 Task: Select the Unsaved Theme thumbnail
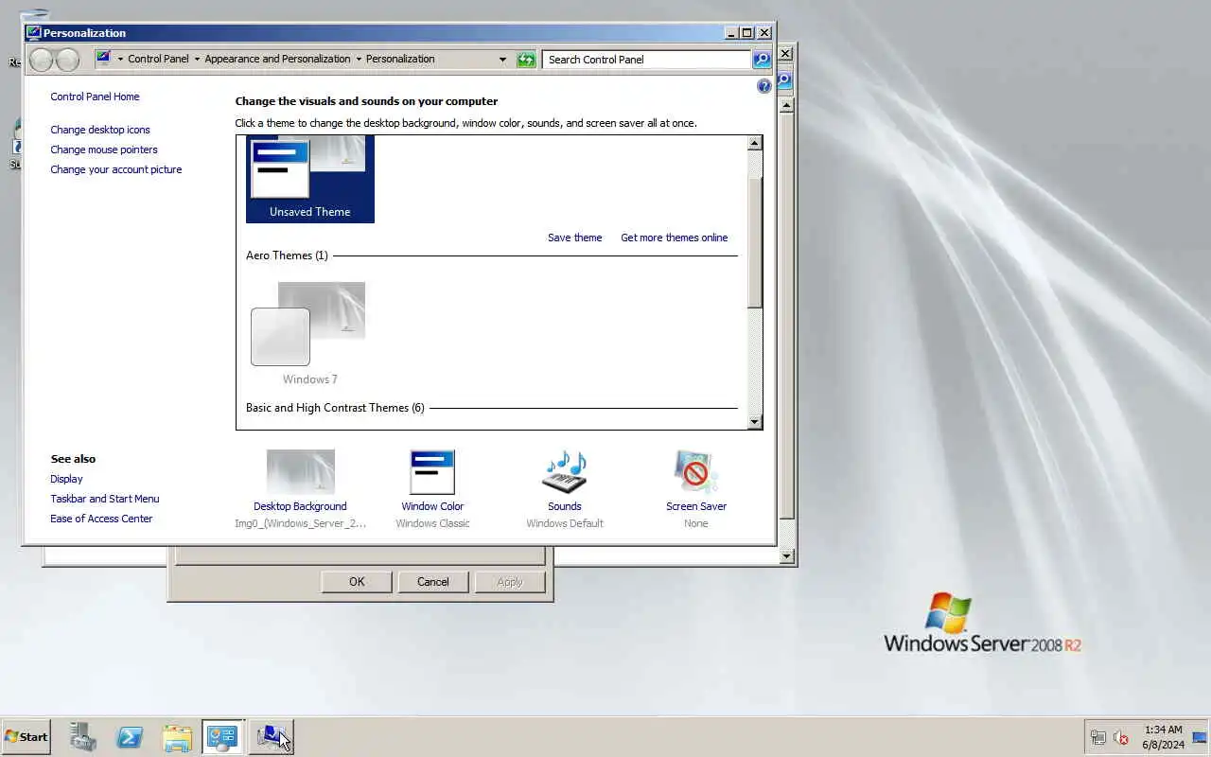click(310, 179)
